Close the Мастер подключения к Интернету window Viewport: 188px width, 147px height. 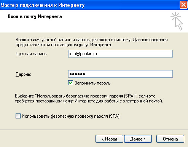(x=183, y=5)
